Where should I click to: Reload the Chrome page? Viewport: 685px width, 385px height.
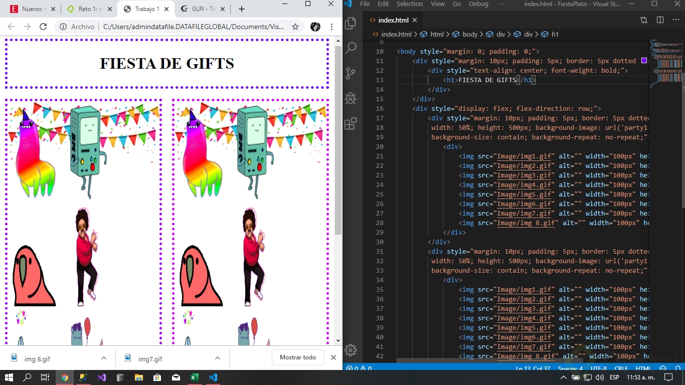tap(43, 27)
